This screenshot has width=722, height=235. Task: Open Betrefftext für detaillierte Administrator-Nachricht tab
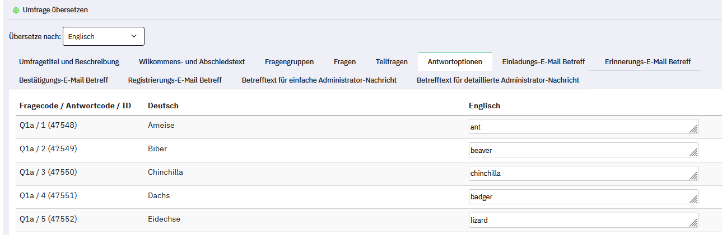click(497, 80)
